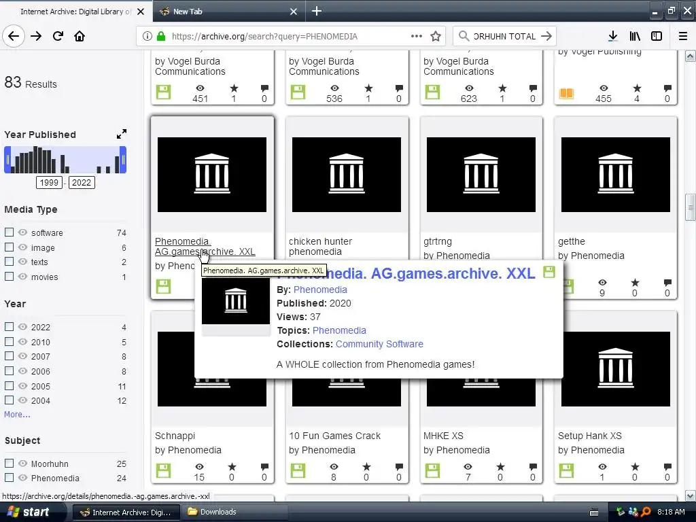696x522 pixels.
Task: Open the Setup Hank XS item
Action: pos(590,436)
